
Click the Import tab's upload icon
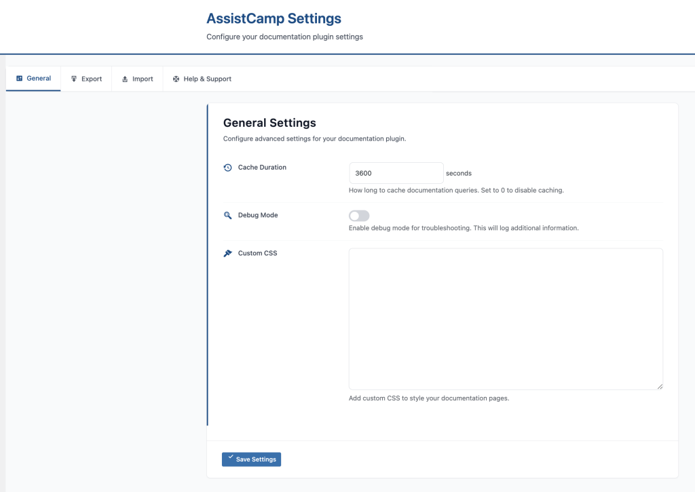point(125,79)
